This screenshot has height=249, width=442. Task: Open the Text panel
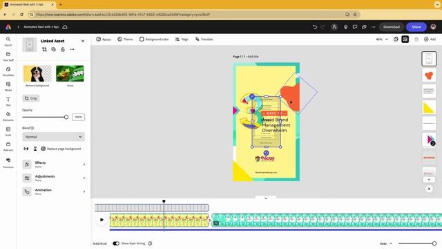[8, 101]
